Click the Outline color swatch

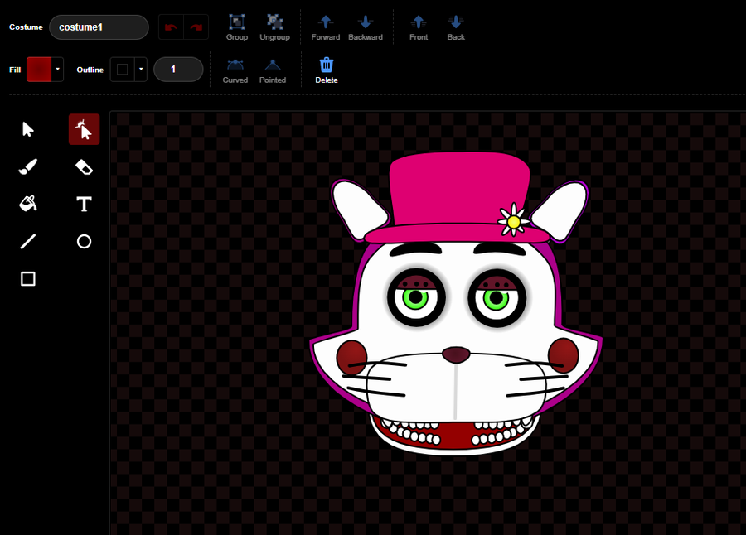pyautogui.click(x=123, y=70)
